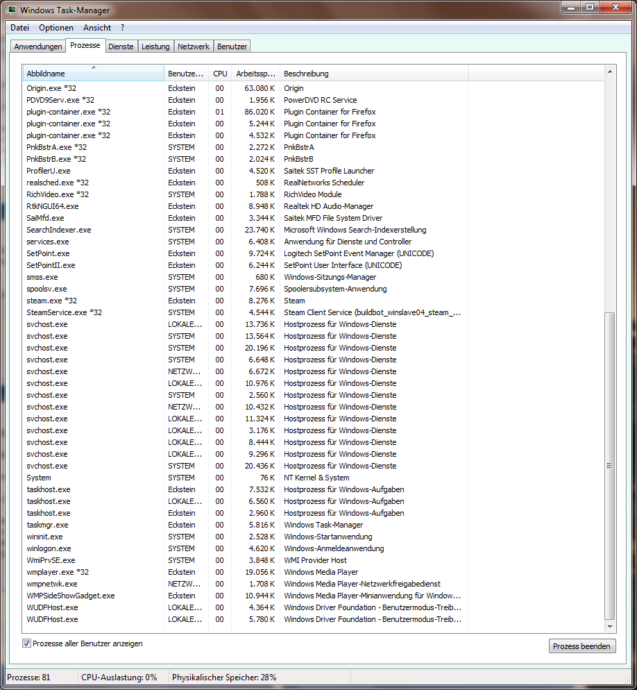
Task: Select taskhost.exe using 7.532 K
Action: [245, 489]
